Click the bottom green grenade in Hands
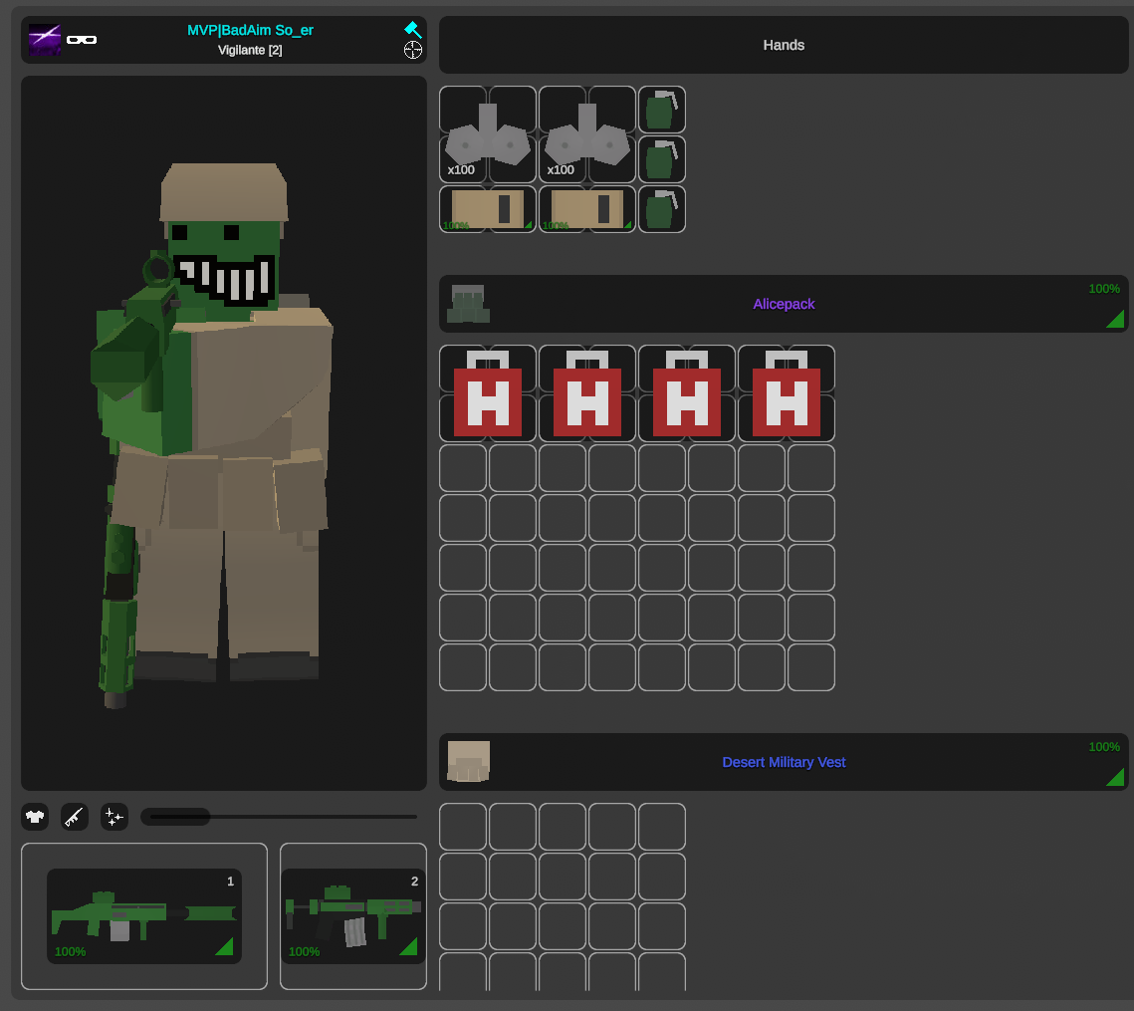The image size is (1134, 1011). [x=662, y=209]
